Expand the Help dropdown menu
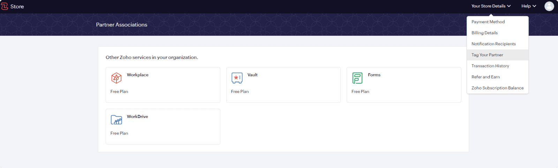Screen dimensions: 558x168 tap(529, 6)
